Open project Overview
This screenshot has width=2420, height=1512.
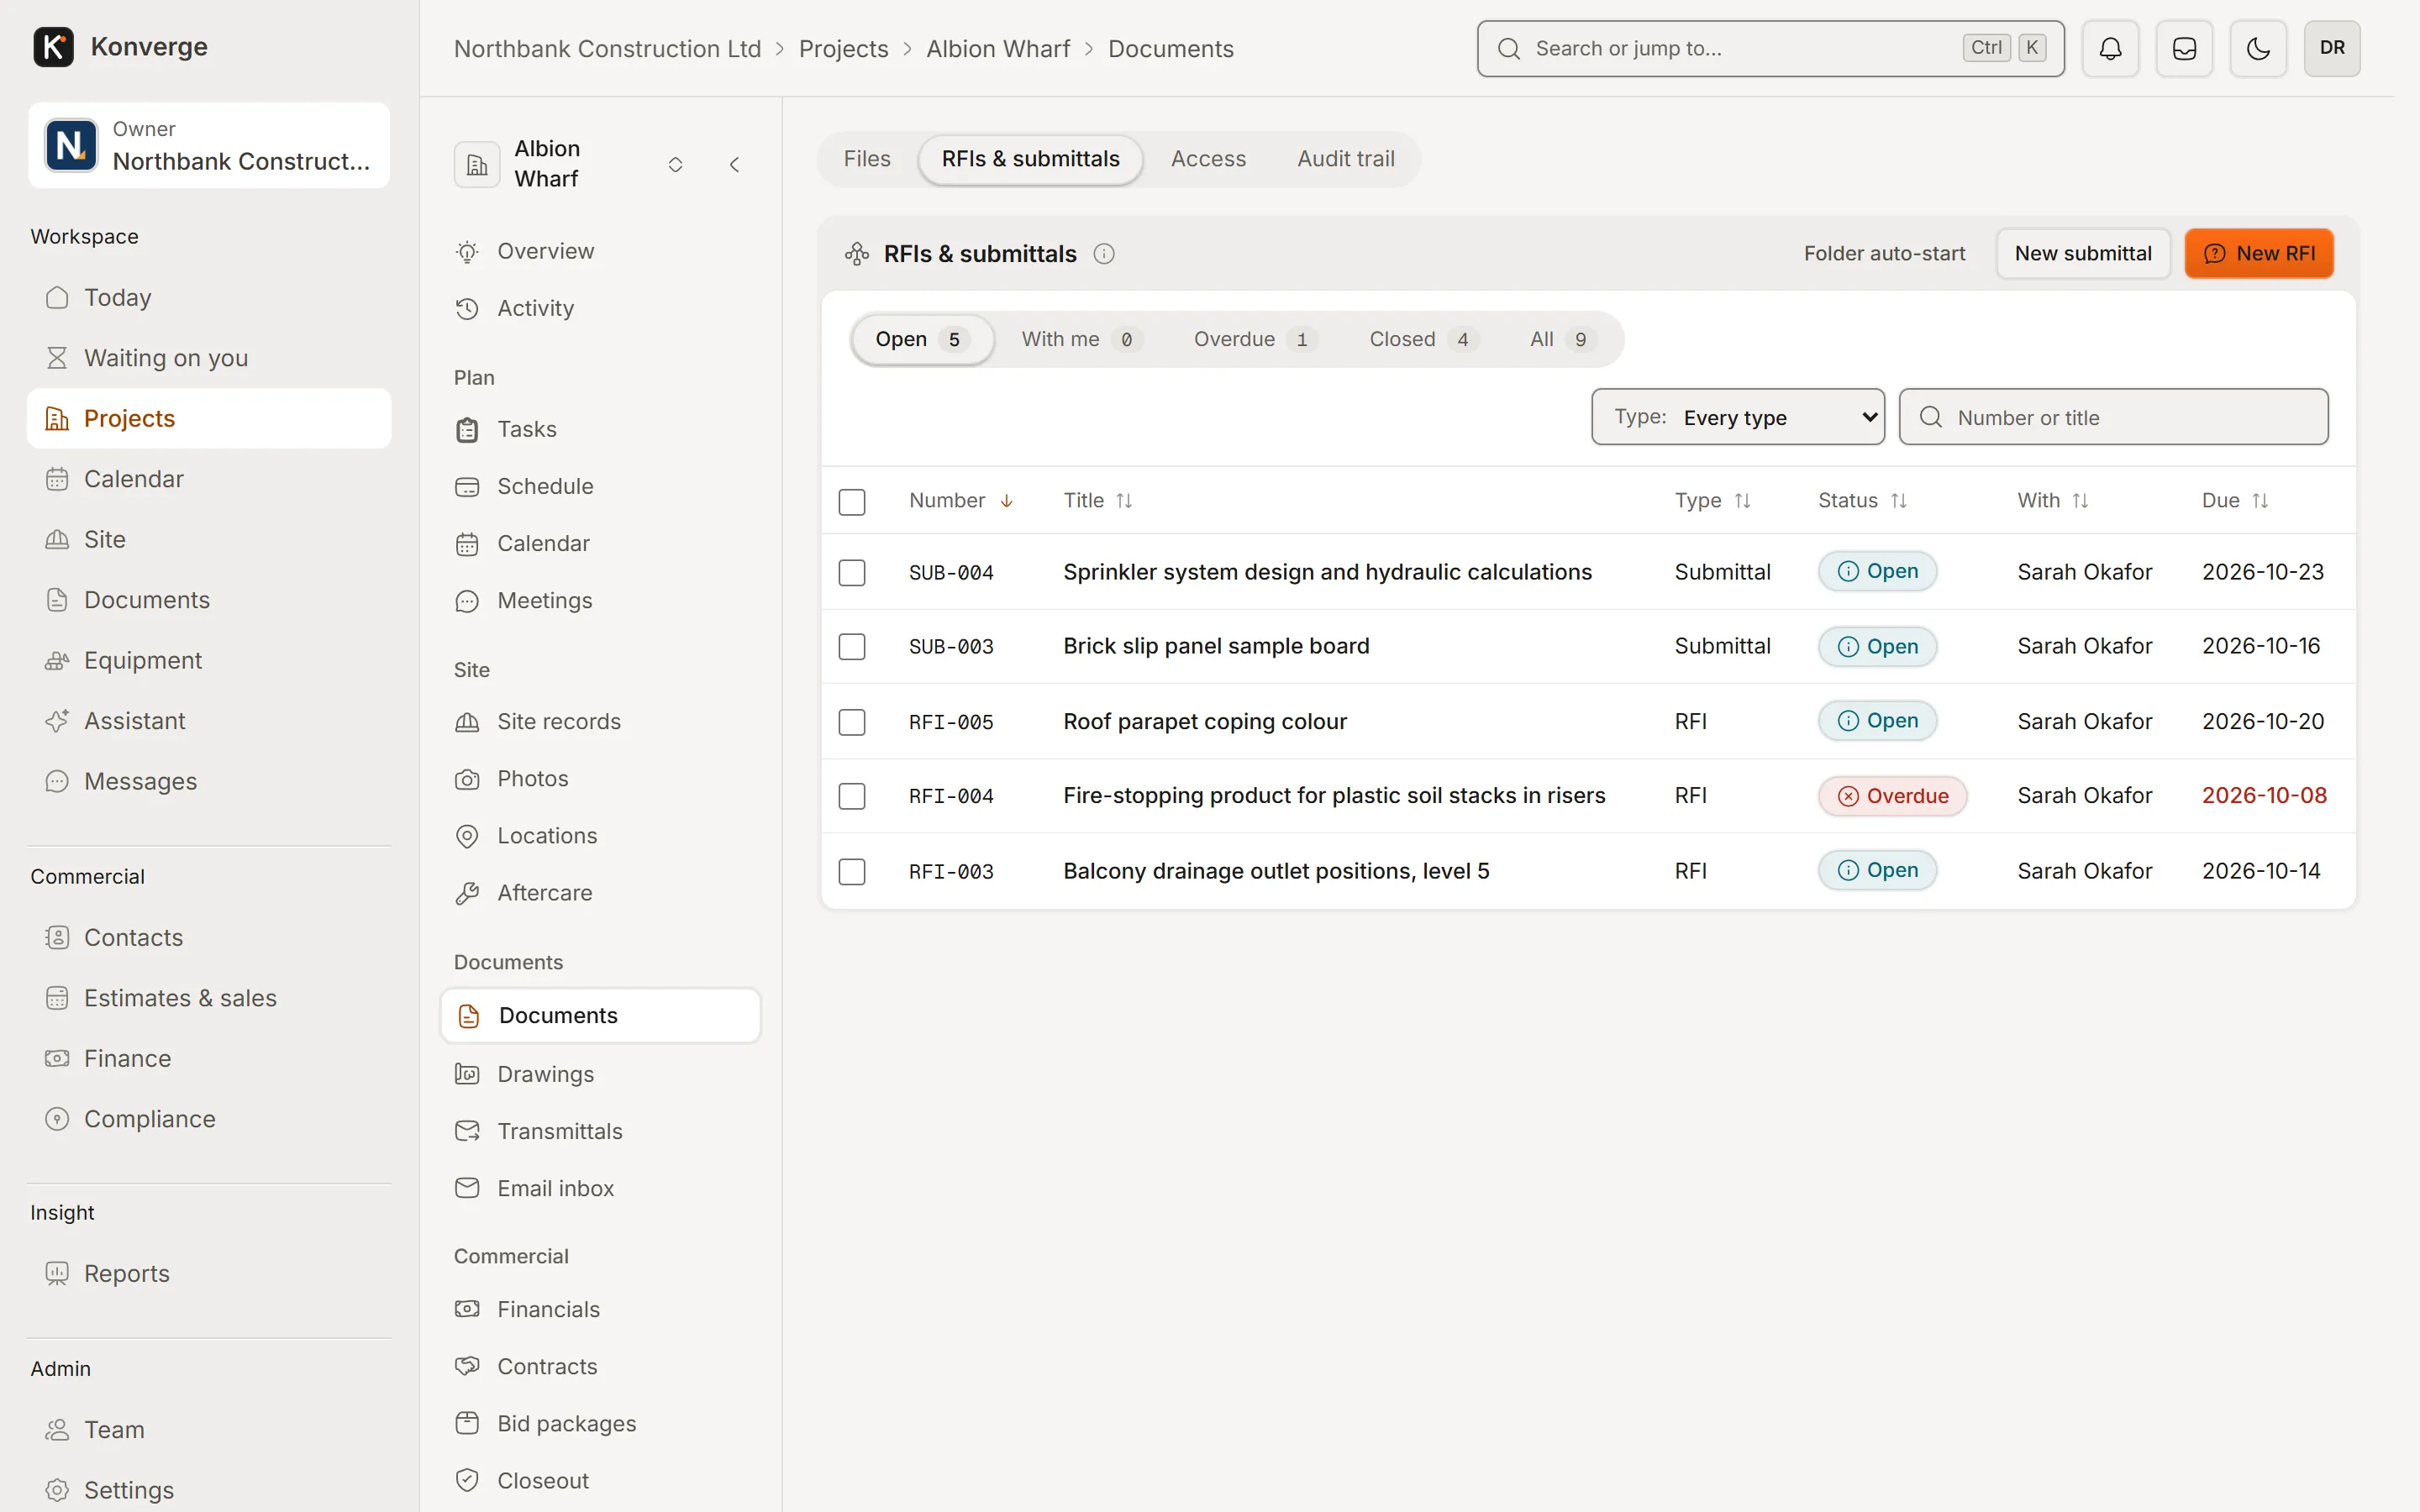(600, 251)
